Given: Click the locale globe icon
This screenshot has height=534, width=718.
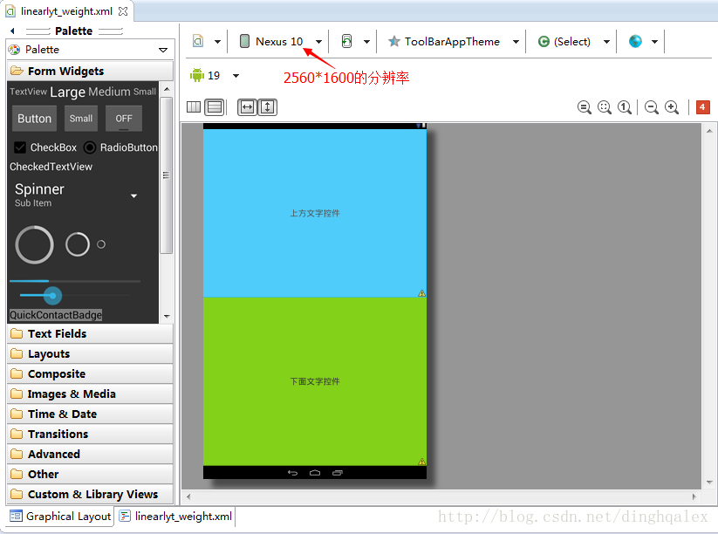Looking at the screenshot, I should [x=635, y=41].
